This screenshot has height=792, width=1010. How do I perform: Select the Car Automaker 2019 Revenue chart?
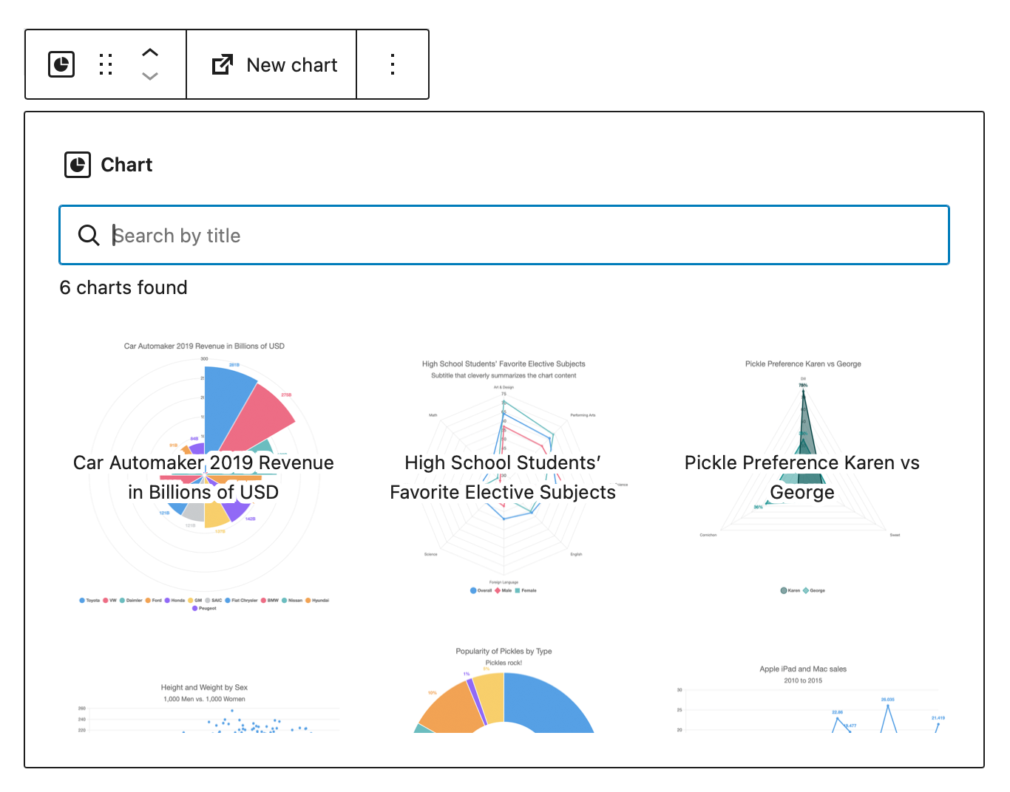tap(204, 477)
